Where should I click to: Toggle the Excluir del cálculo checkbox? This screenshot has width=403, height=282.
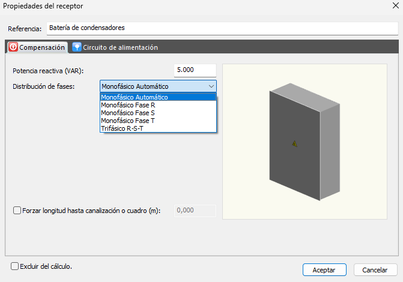(15, 266)
